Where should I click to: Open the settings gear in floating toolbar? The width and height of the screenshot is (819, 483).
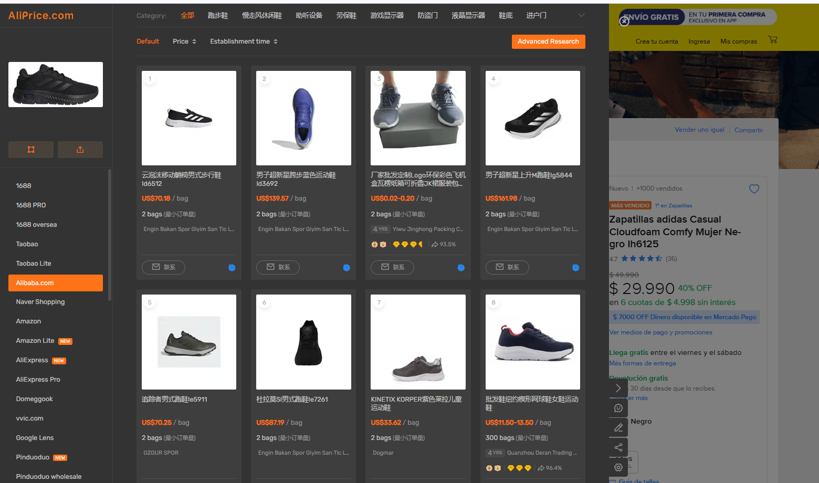pyautogui.click(x=618, y=467)
